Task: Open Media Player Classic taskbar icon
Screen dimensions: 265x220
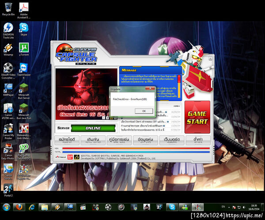Action: coord(83,207)
